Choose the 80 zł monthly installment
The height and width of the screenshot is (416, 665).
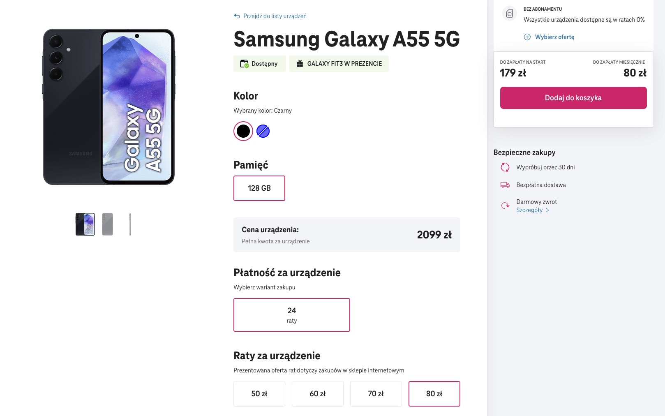coord(434,394)
